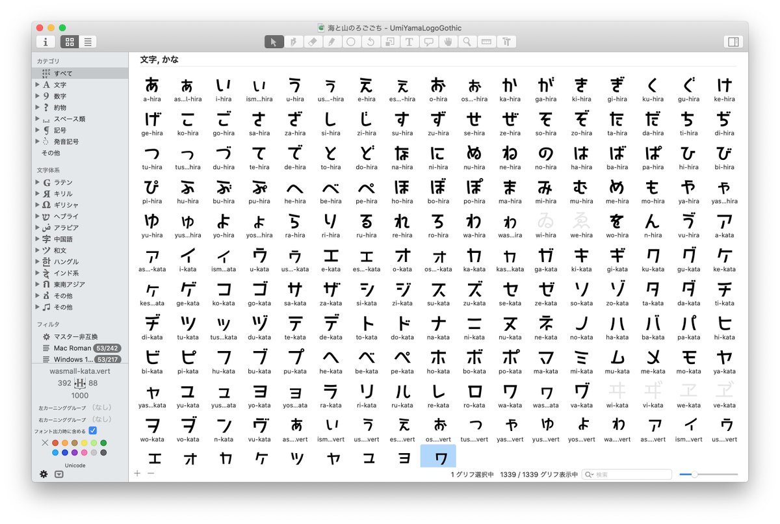Expand the 発音記号 category

37,141
